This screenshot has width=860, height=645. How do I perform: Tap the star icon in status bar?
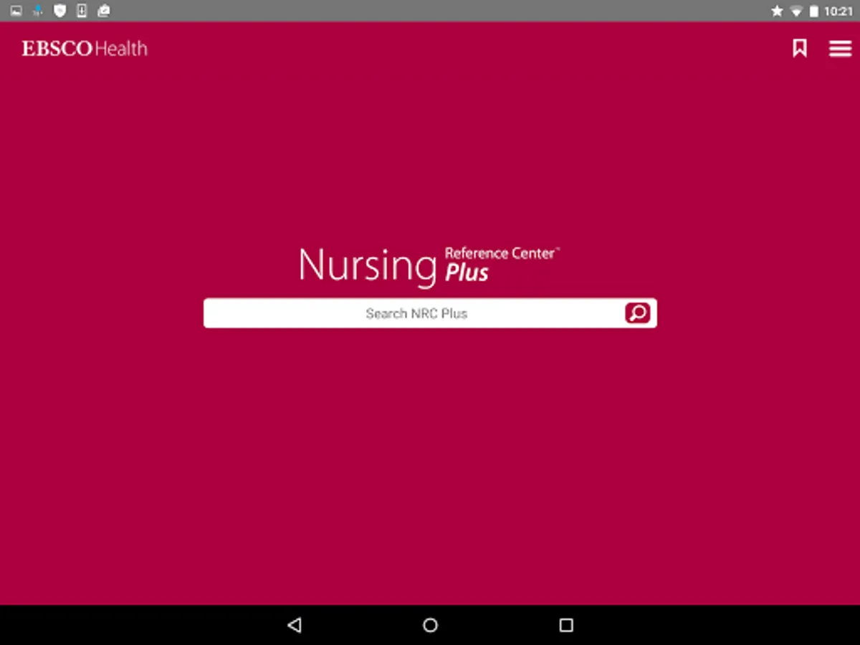pos(777,11)
